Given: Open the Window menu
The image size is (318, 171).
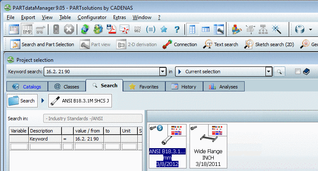Looking at the screenshot, I should tap(142, 18).
